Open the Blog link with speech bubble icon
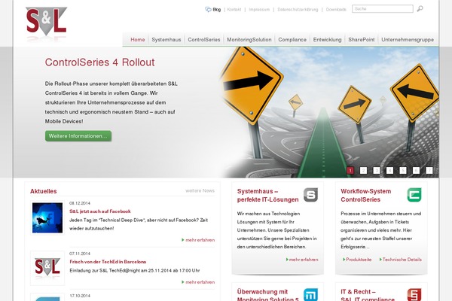 (x=212, y=10)
